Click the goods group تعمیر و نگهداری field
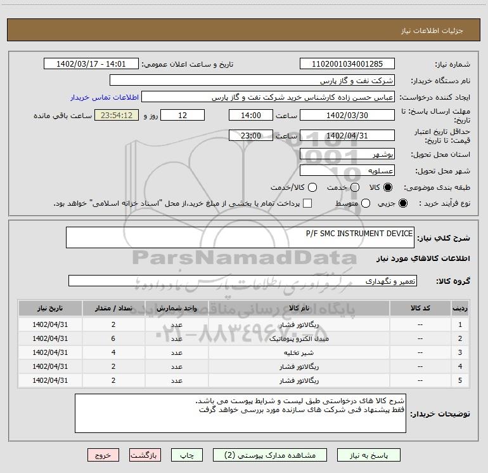Screen dimensions: 488x473 point(243,281)
